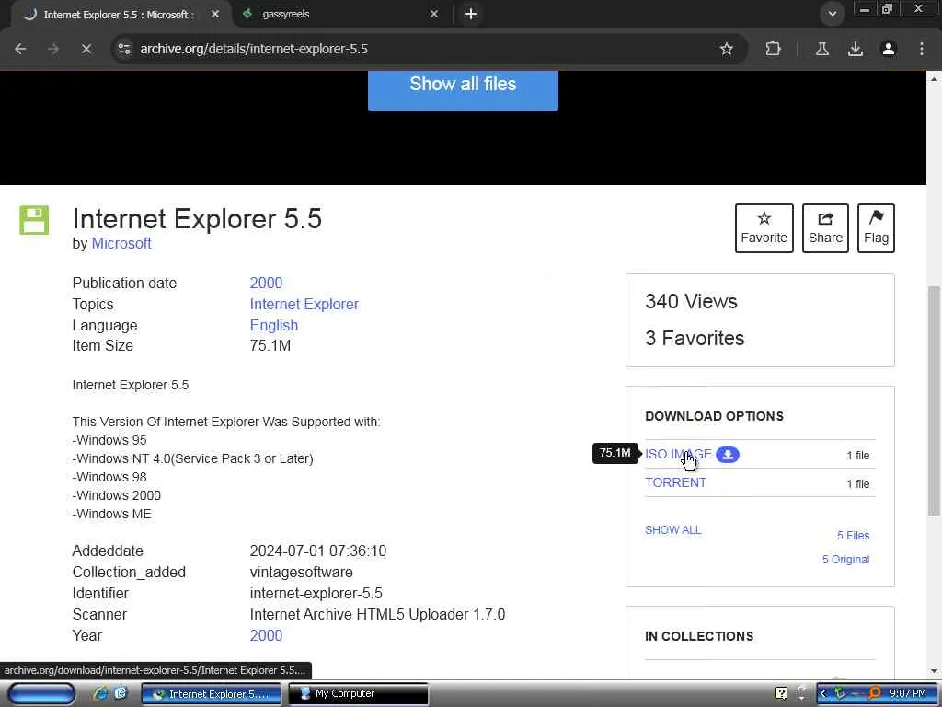Open Chrome Labs flask icon
942x707 pixels.
pyautogui.click(x=822, y=49)
